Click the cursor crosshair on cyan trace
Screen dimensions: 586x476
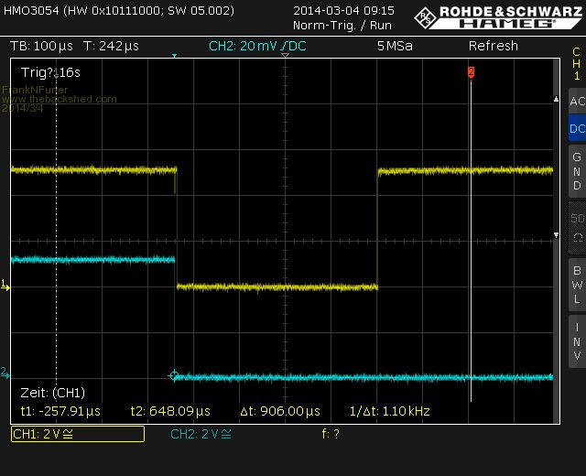[x=174, y=375]
